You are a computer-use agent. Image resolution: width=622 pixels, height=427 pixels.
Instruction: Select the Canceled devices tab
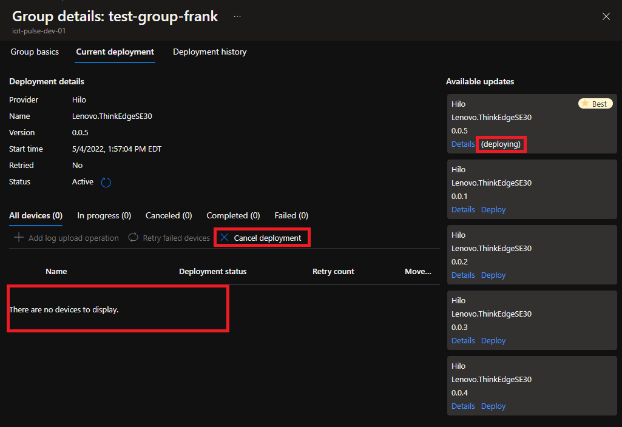coord(168,215)
